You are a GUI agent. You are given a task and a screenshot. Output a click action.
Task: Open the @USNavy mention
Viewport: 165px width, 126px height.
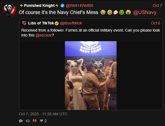pos(145,12)
